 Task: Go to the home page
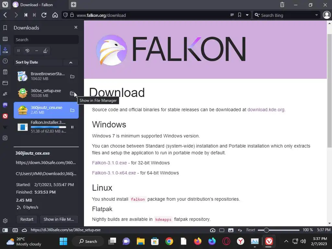[55, 15]
